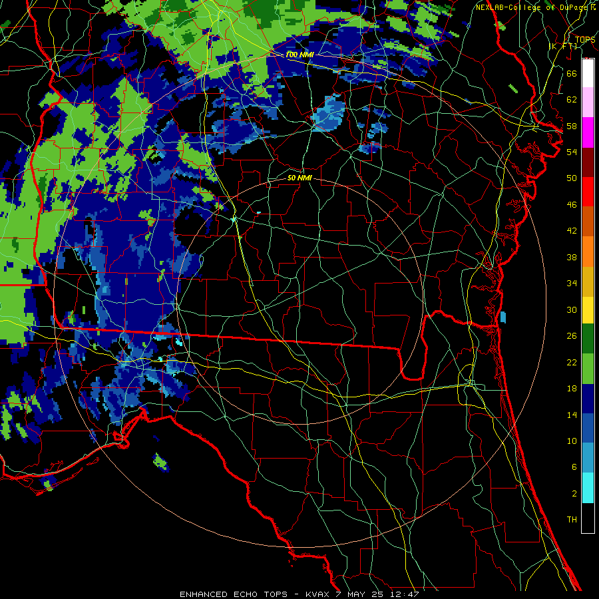
Task: Select the light green legend swatch
Action: (x=588, y=369)
